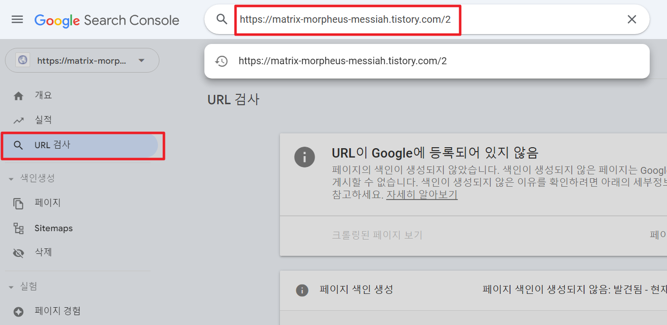
Task: Click the info icon beside URL이 Google에 등록되어 있지 않음
Action: click(x=305, y=158)
